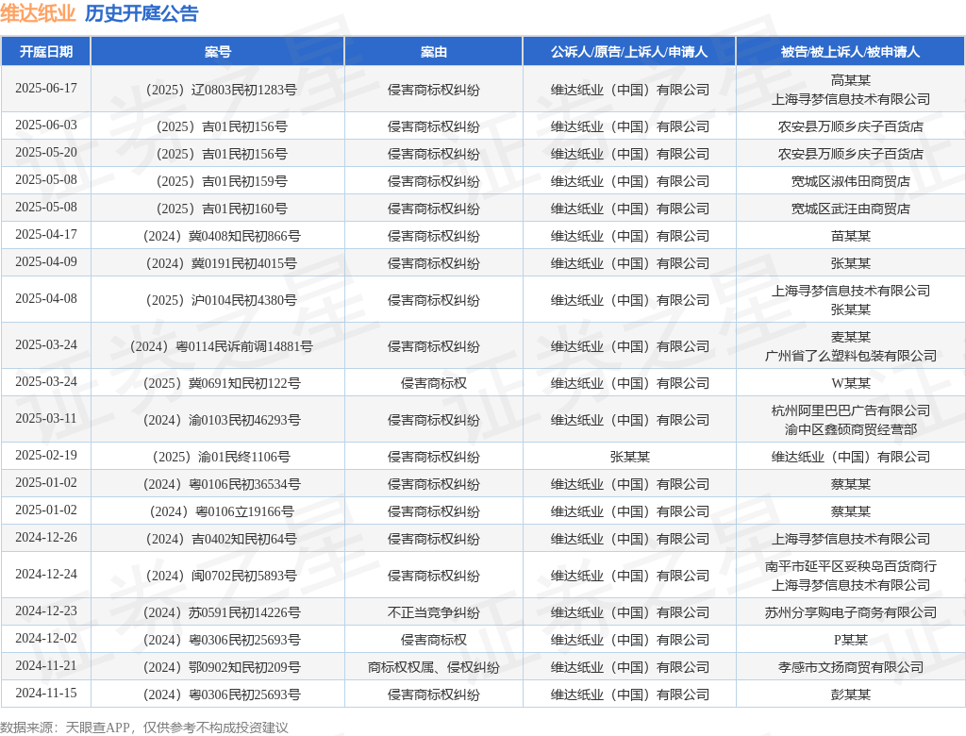Select case number (2025)吉01民初159号
The image size is (966, 736).
(221, 181)
